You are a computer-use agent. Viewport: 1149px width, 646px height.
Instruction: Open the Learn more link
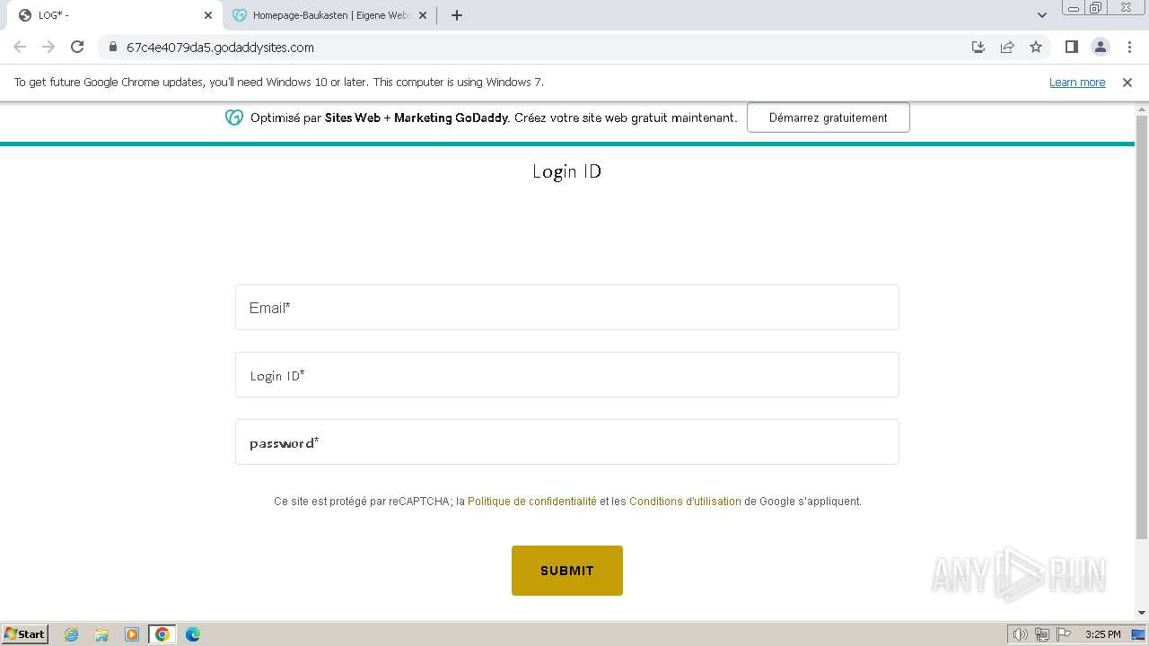1077,82
